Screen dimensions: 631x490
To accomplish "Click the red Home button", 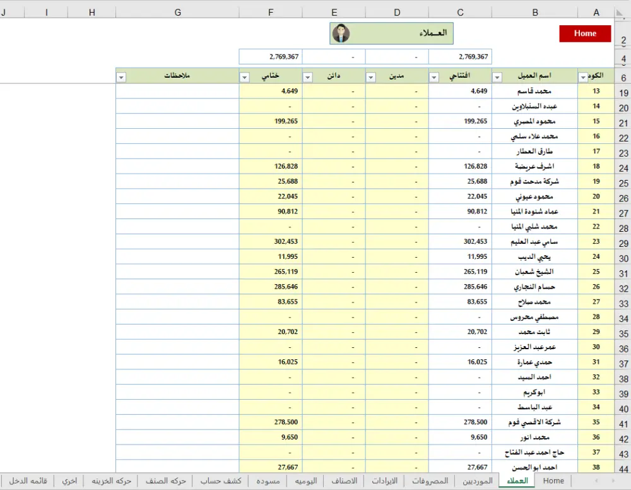I will click(x=584, y=33).
